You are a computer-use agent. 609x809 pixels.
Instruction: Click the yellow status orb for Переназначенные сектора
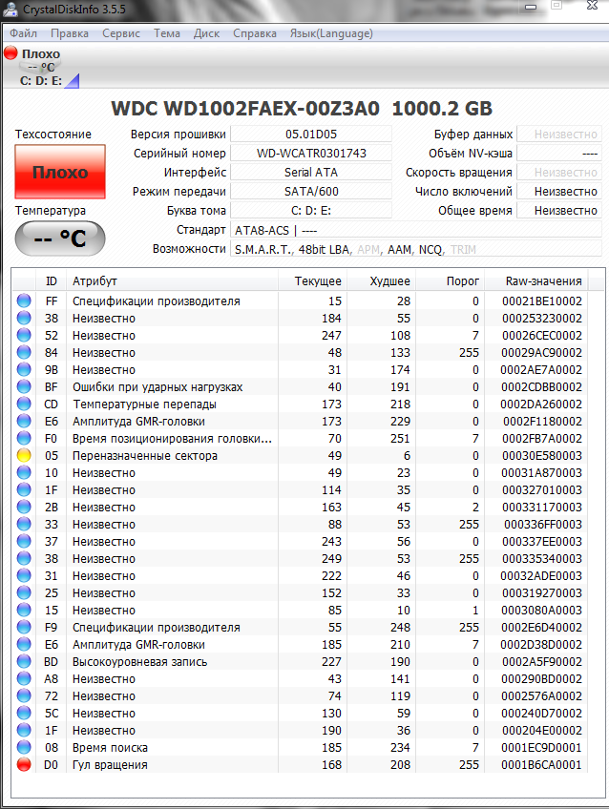24,456
